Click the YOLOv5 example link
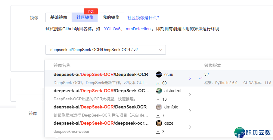The width and height of the screenshot is (273, 140). pos(112,29)
